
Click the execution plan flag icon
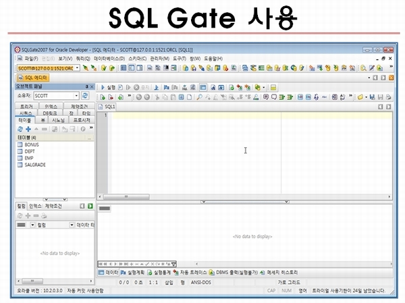(x=167, y=88)
